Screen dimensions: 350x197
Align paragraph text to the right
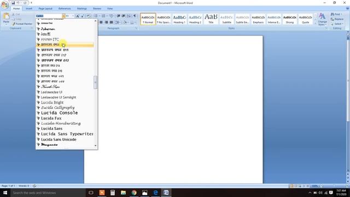(x=106, y=22)
